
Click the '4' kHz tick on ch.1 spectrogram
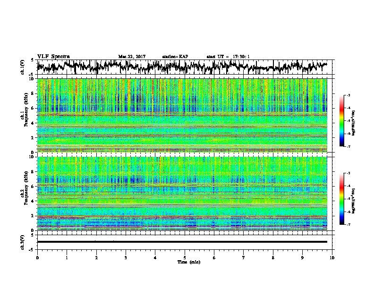tap(33, 123)
